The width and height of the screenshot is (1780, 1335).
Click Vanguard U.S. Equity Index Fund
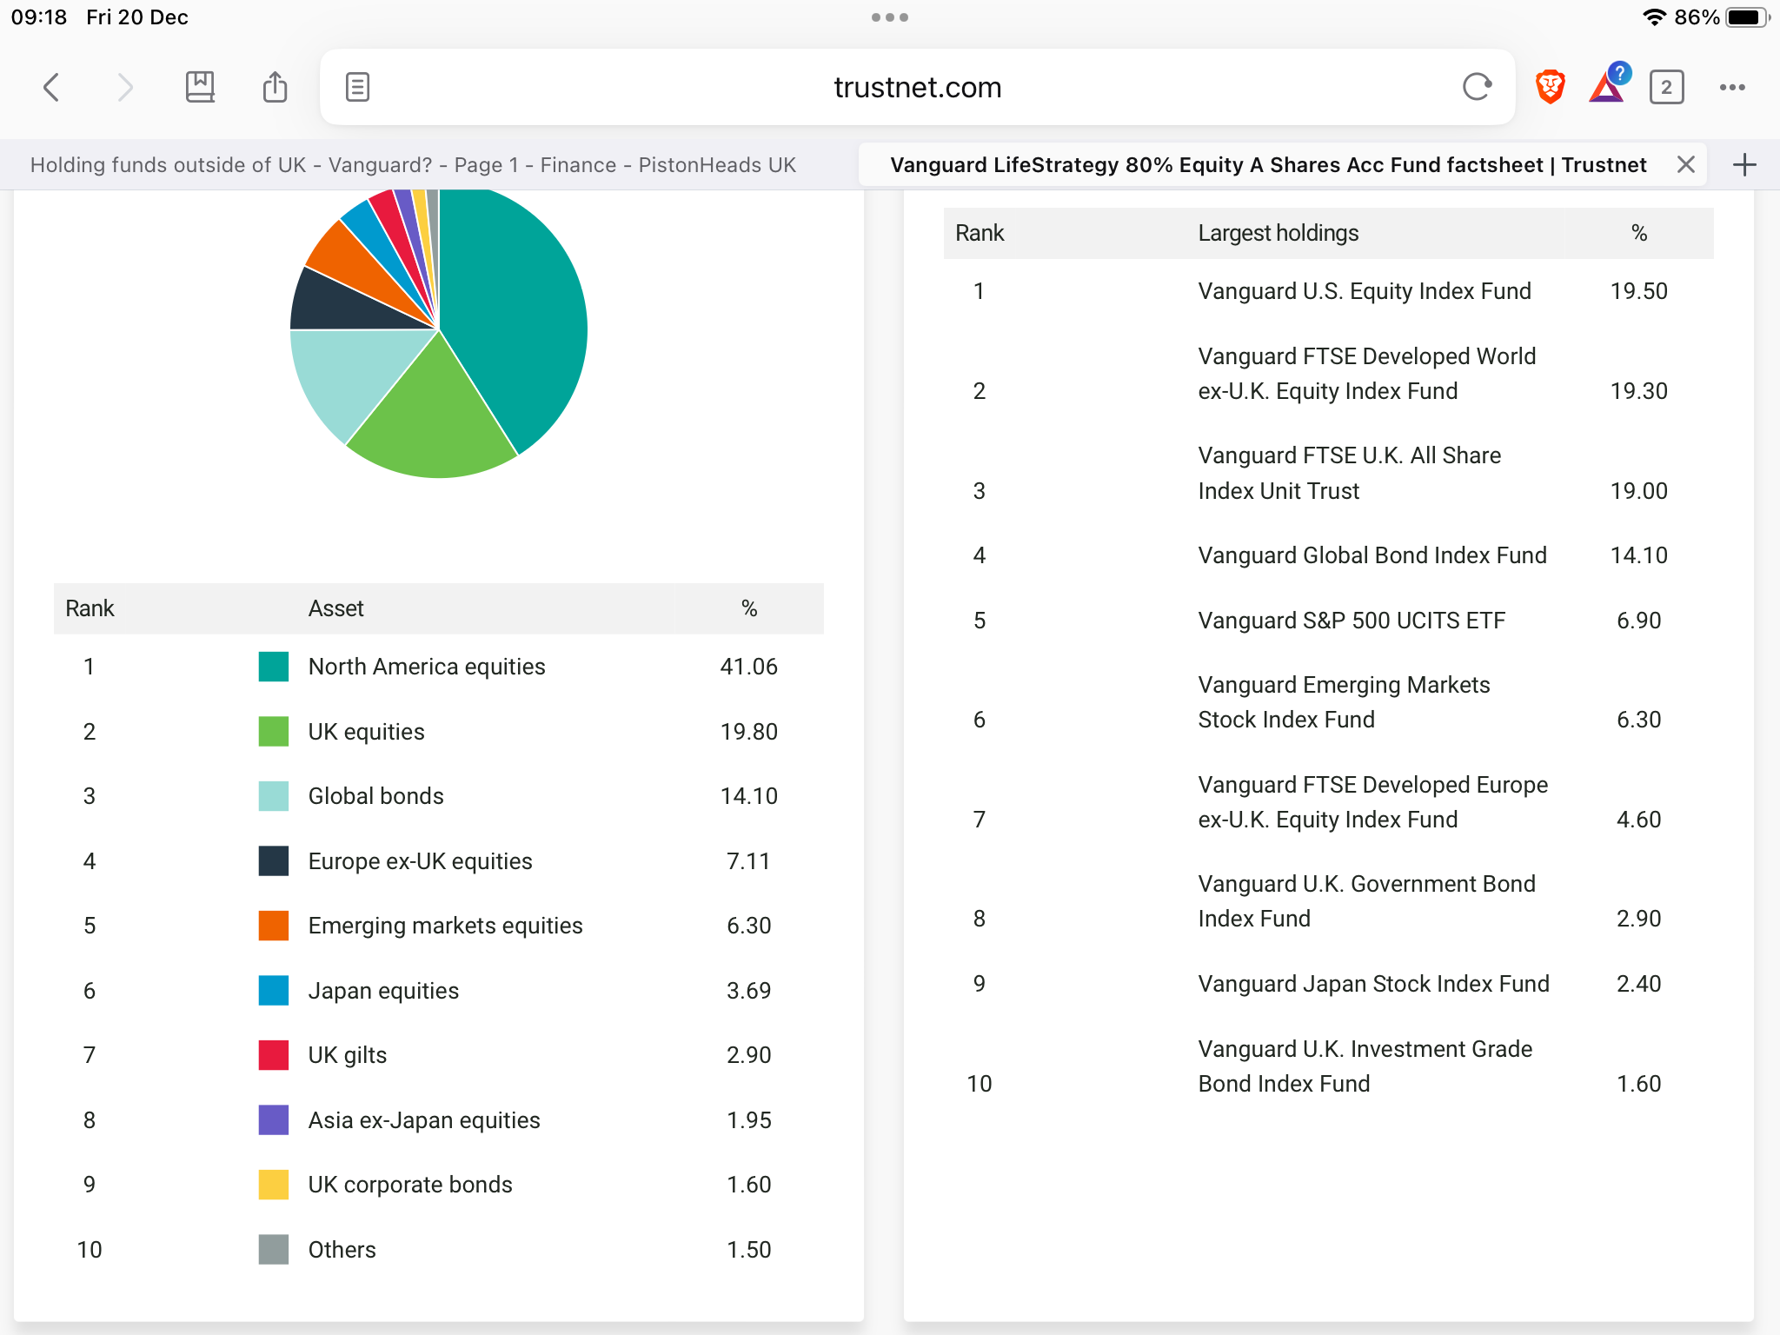1364,291
